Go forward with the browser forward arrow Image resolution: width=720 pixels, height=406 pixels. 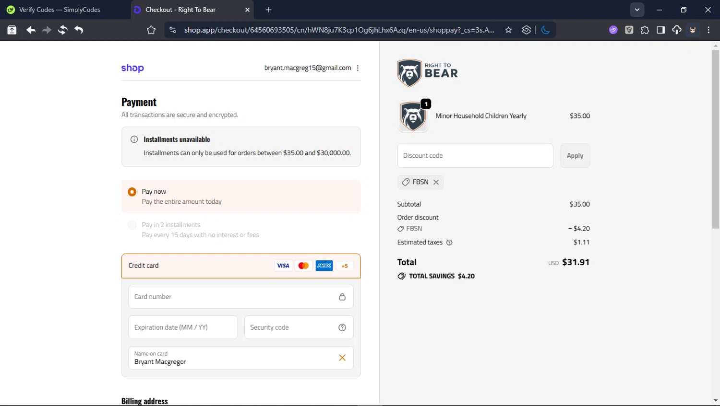click(47, 30)
